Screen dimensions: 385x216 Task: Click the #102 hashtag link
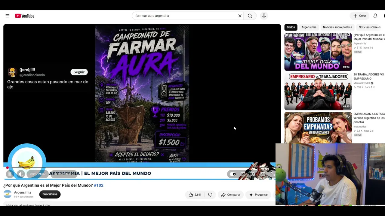99,185
